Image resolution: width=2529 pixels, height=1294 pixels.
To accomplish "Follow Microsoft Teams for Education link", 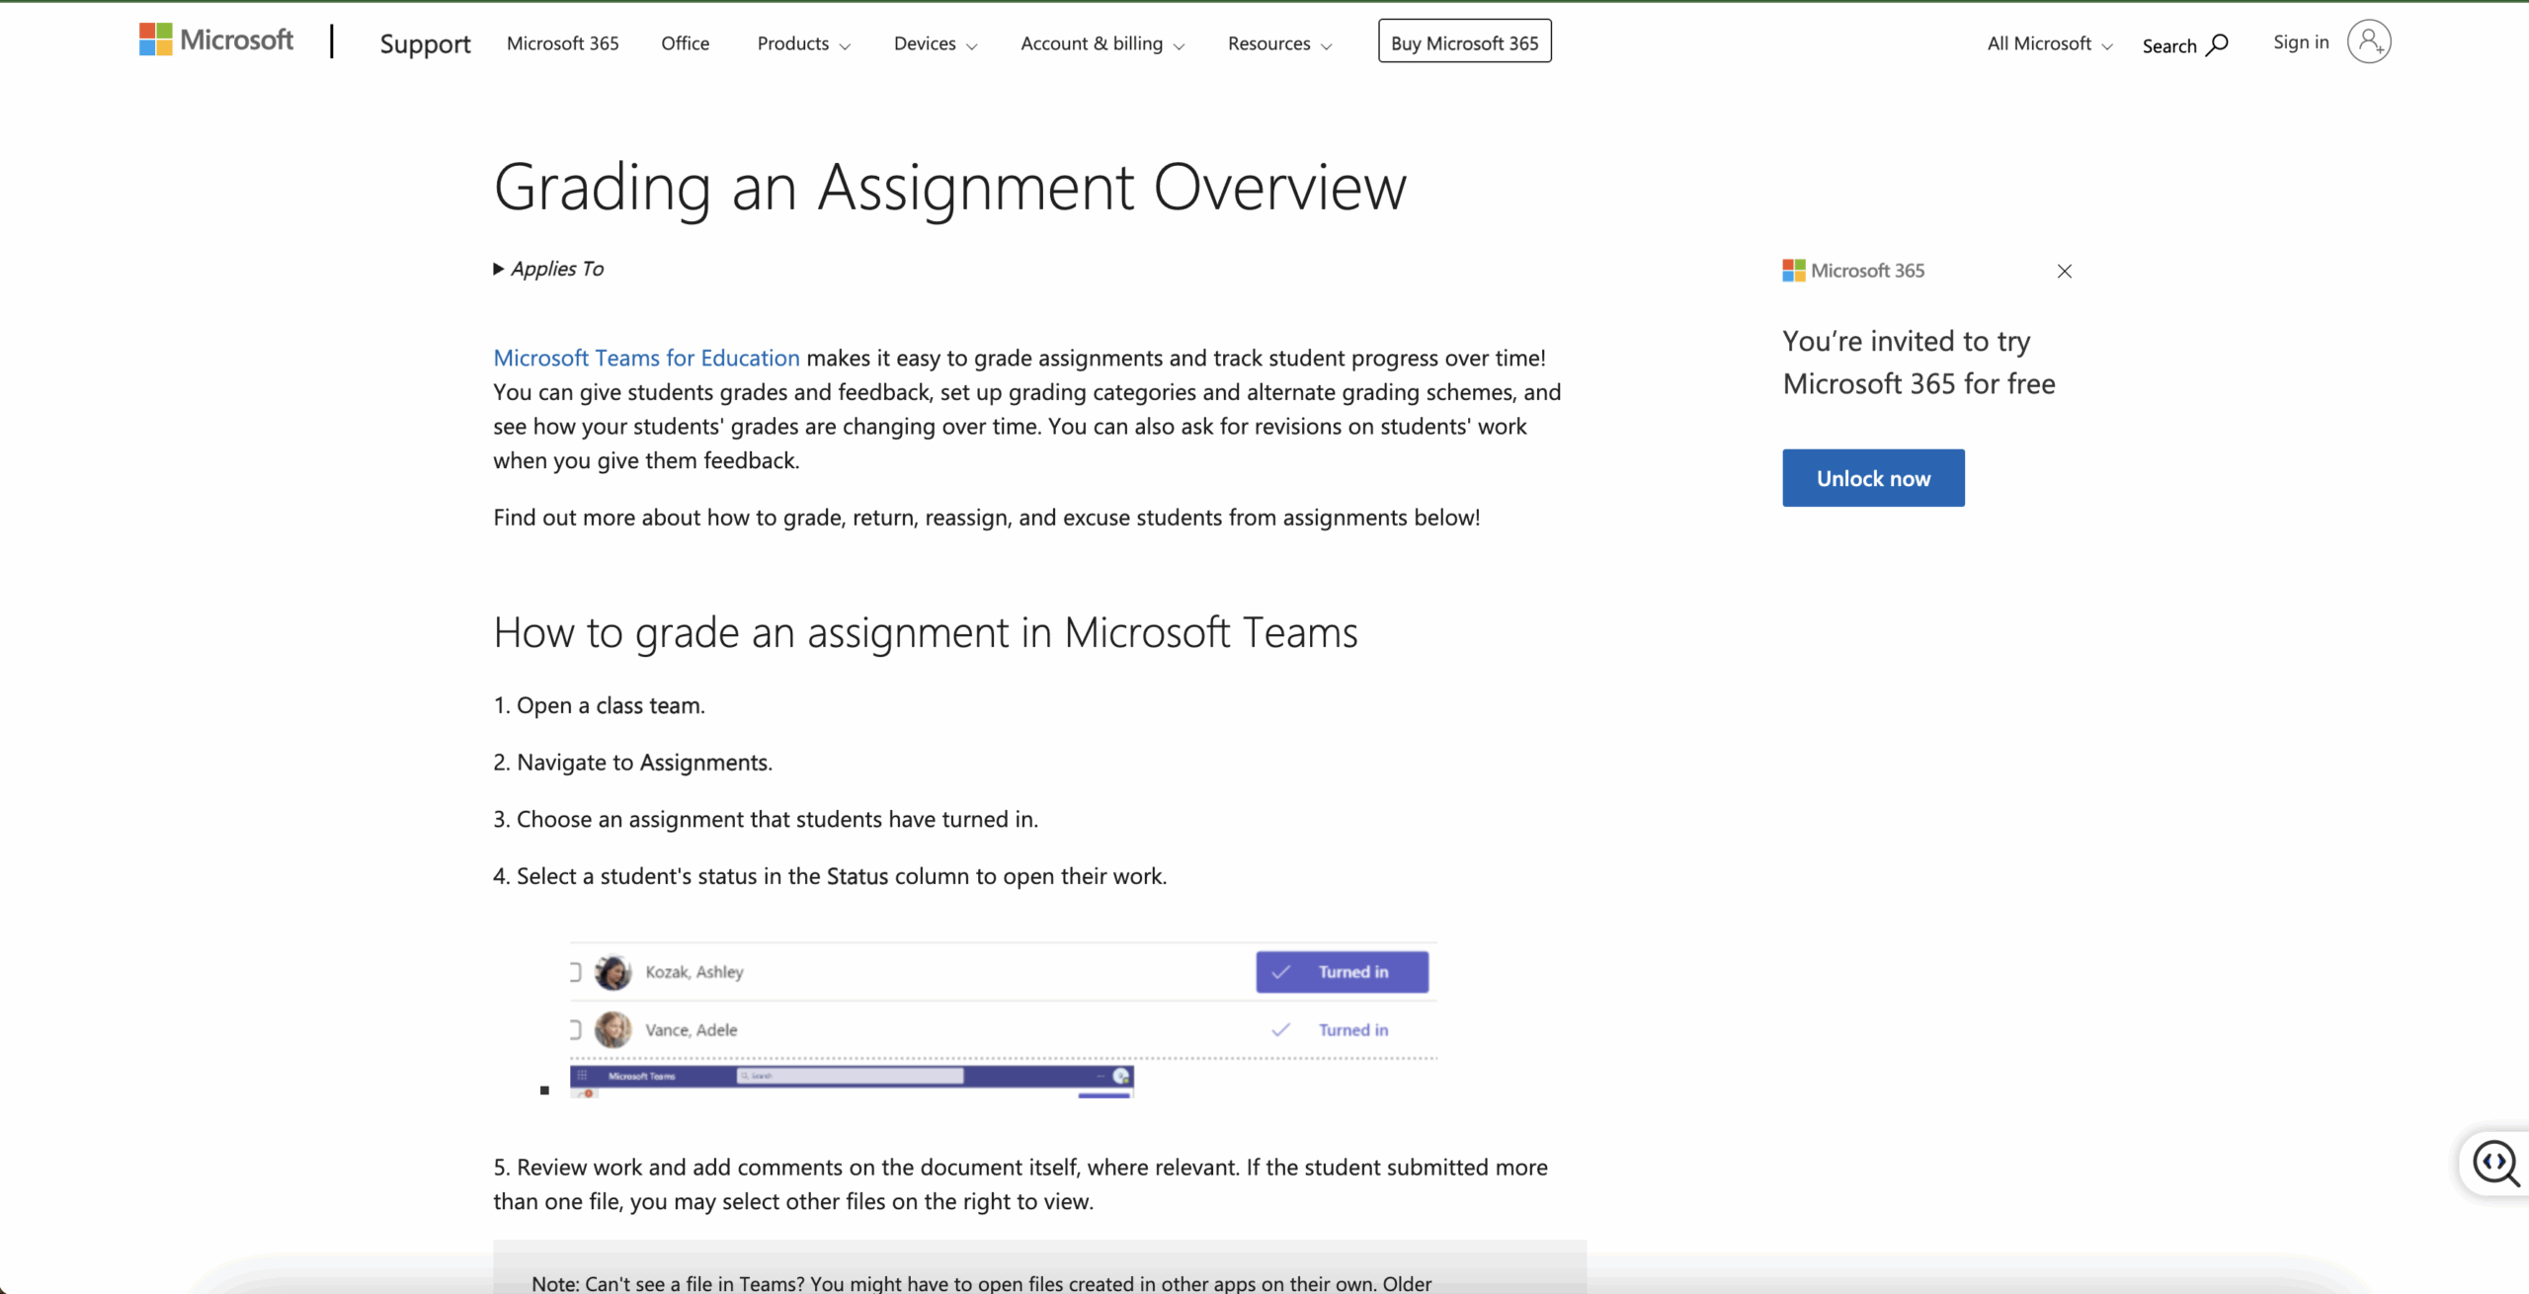I will 646,358.
